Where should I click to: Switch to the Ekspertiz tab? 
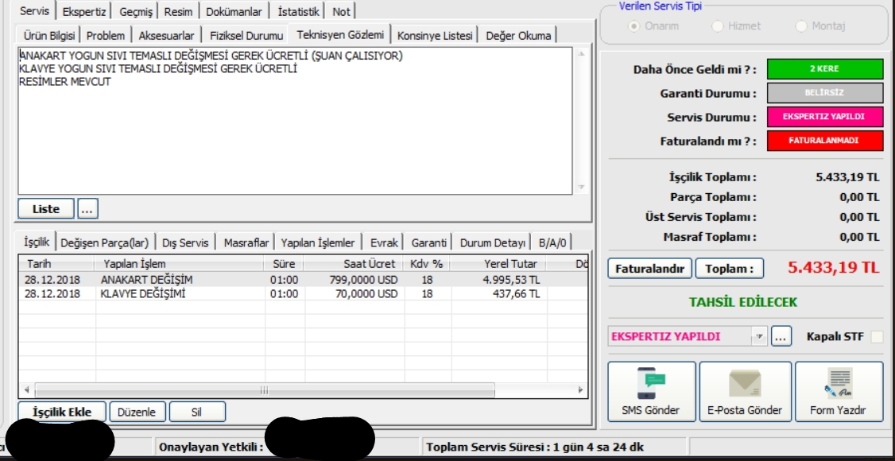tap(84, 11)
